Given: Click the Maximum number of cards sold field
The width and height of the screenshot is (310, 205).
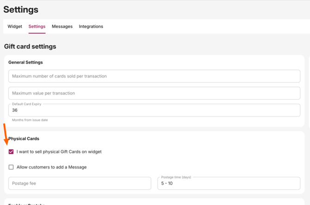Looking at the screenshot, I should point(154,76).
